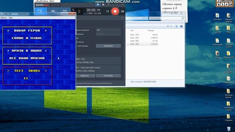The image size is (235, 132).
Task: Open the Explorer view options dropdown arrow
Action: tap(171, 26)
